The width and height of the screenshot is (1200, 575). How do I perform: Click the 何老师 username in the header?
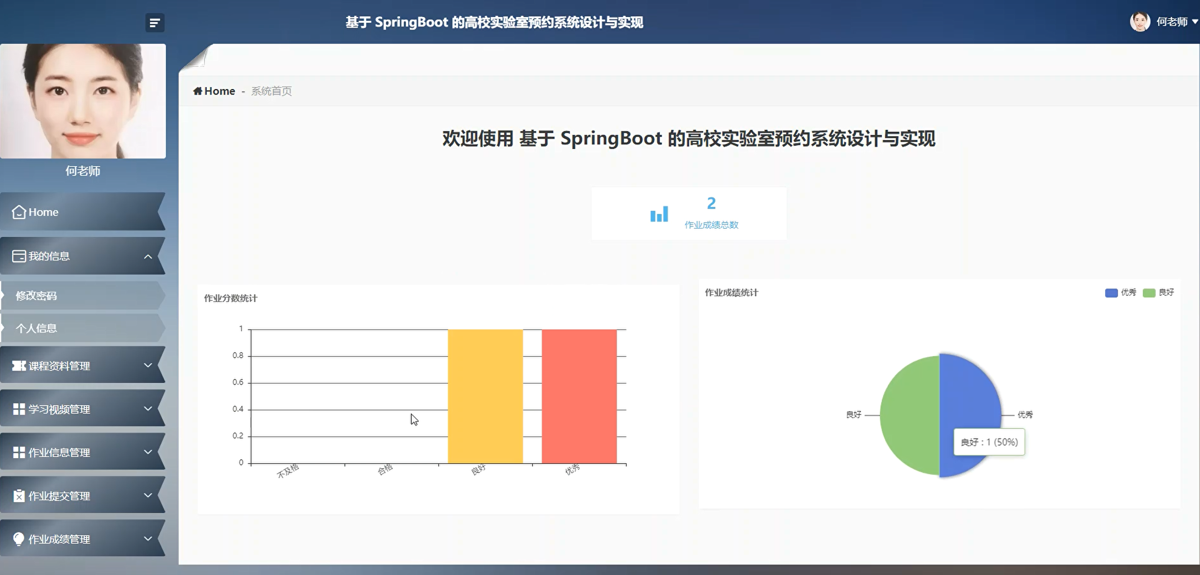(1172, 22)
